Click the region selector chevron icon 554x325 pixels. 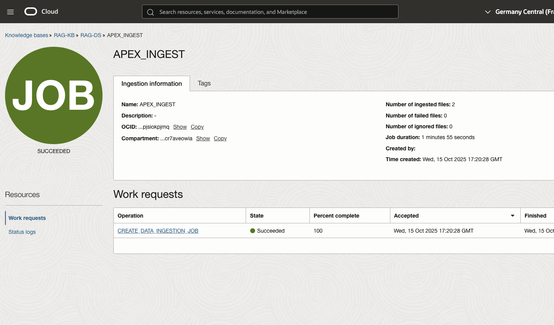tap(488, 12)
